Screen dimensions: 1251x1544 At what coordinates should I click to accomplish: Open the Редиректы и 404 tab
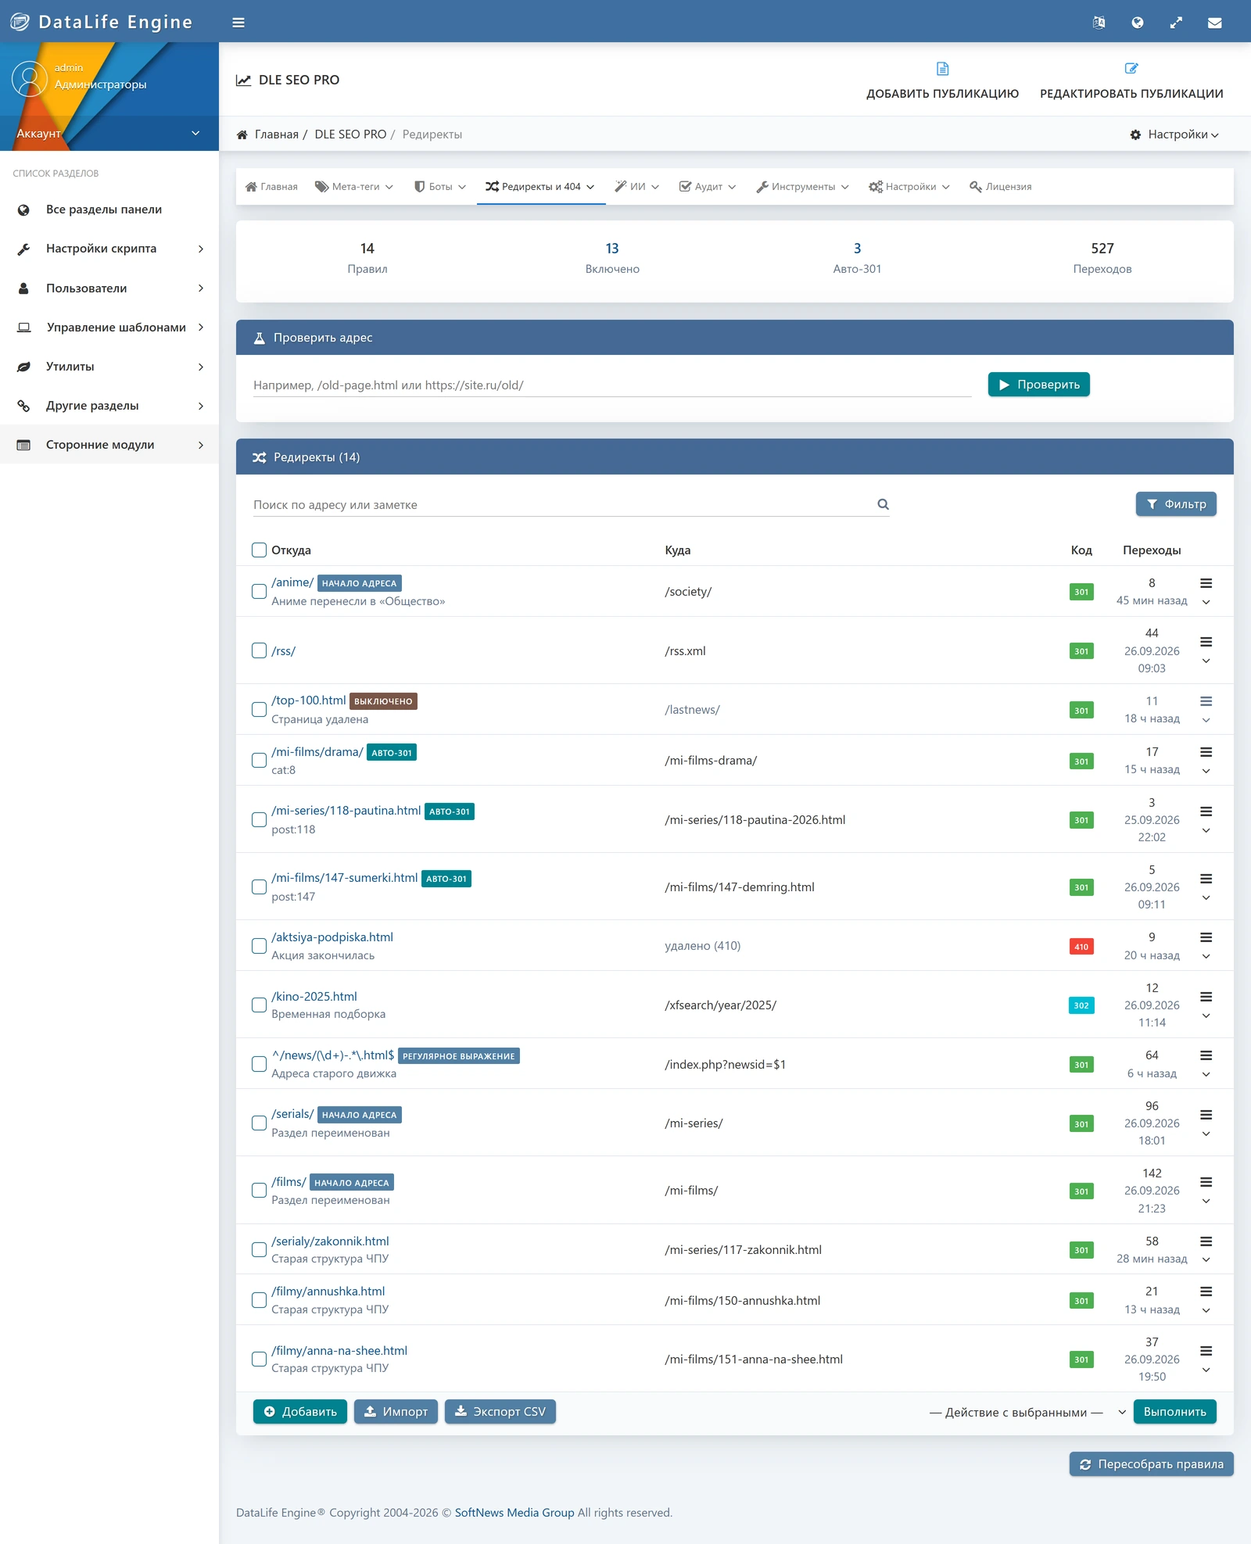tap(540, 187)
